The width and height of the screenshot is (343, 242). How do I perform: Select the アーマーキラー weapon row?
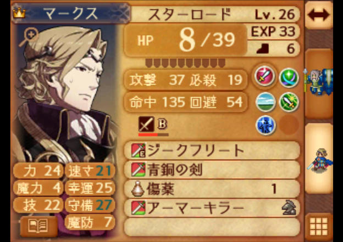212,208
